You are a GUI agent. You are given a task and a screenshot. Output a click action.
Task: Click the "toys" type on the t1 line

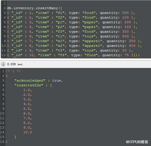coord(89,36)
